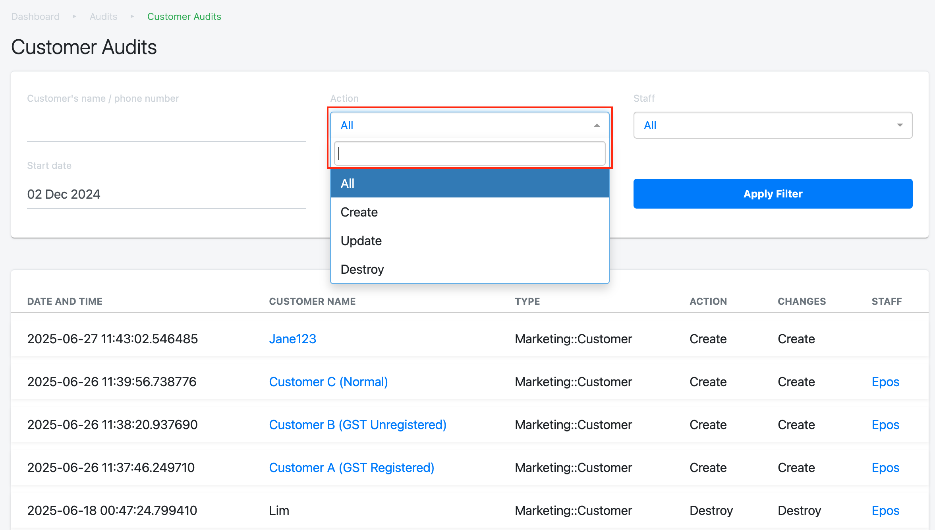Image resolution: width=935 pixels, height=530 pixels.
Task: Select 'Create' from Action options
Action: click(x=359, y=212)
